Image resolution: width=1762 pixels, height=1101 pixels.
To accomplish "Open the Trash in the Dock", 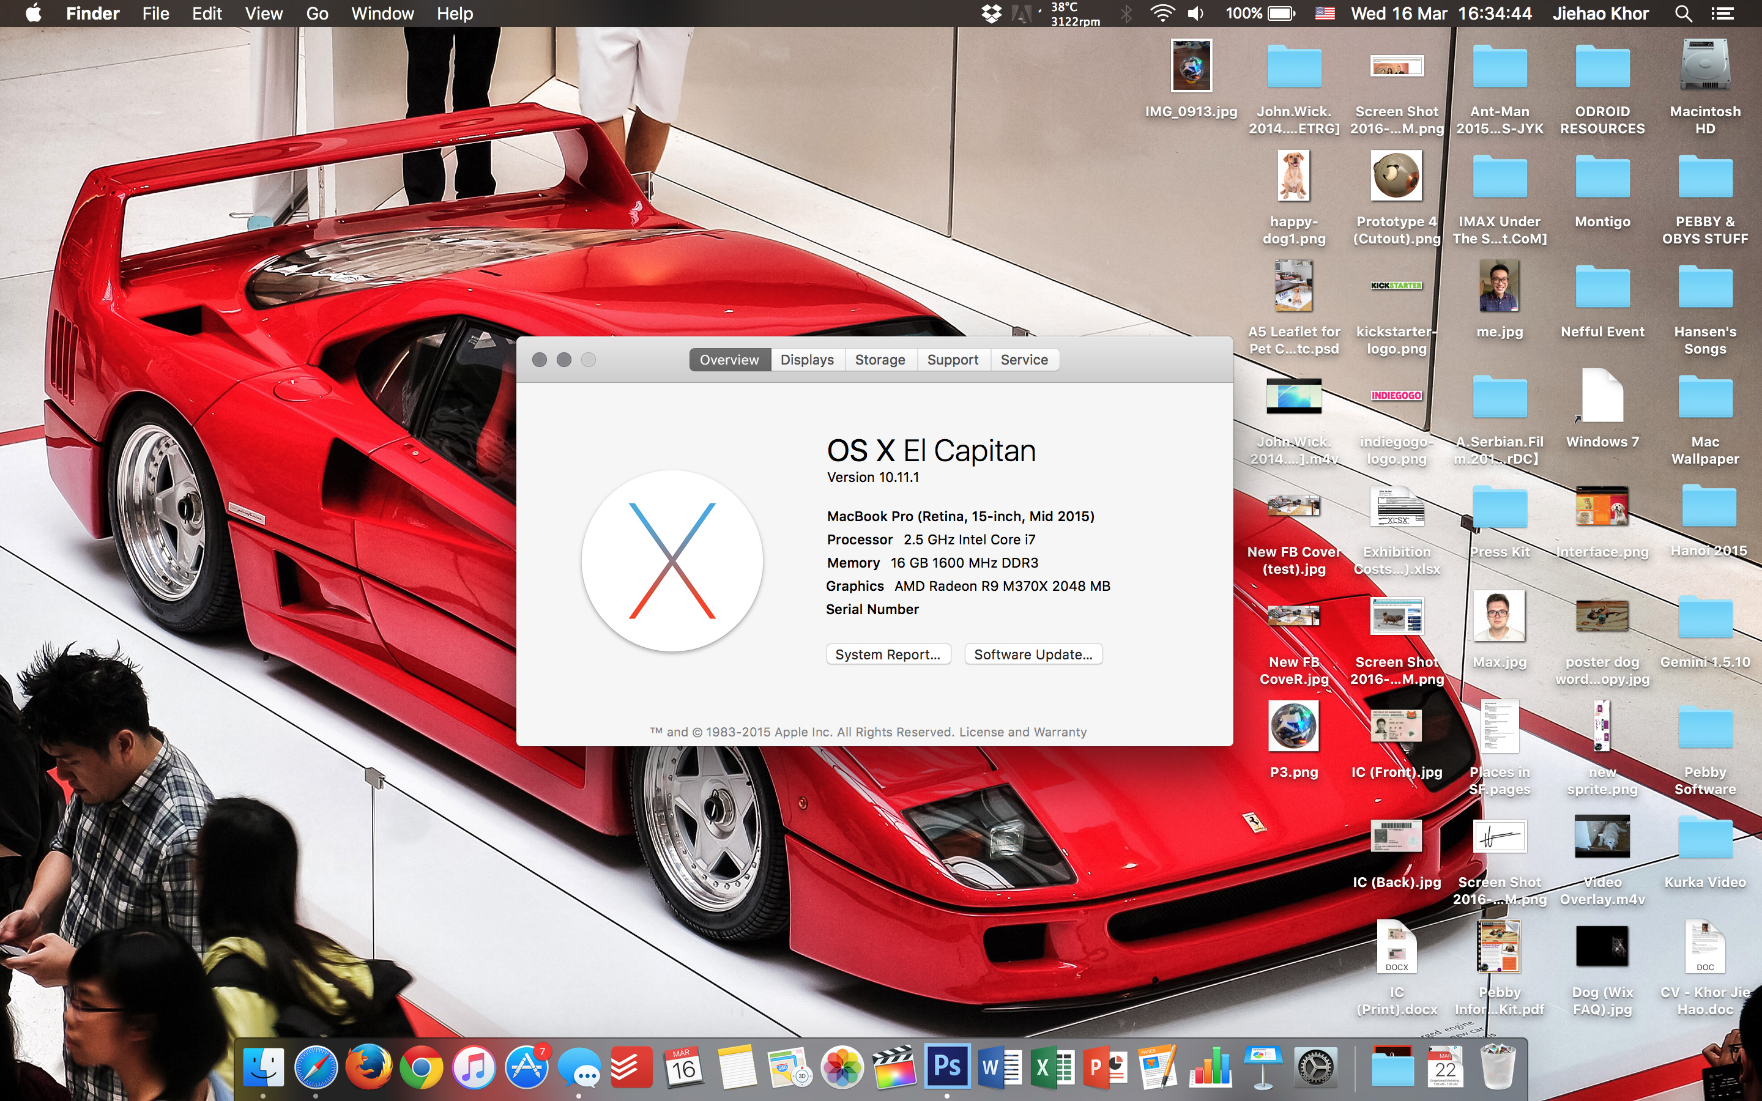I will click(1498, 1068).
